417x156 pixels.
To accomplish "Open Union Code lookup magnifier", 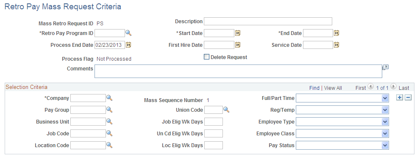I will (226, 110).
